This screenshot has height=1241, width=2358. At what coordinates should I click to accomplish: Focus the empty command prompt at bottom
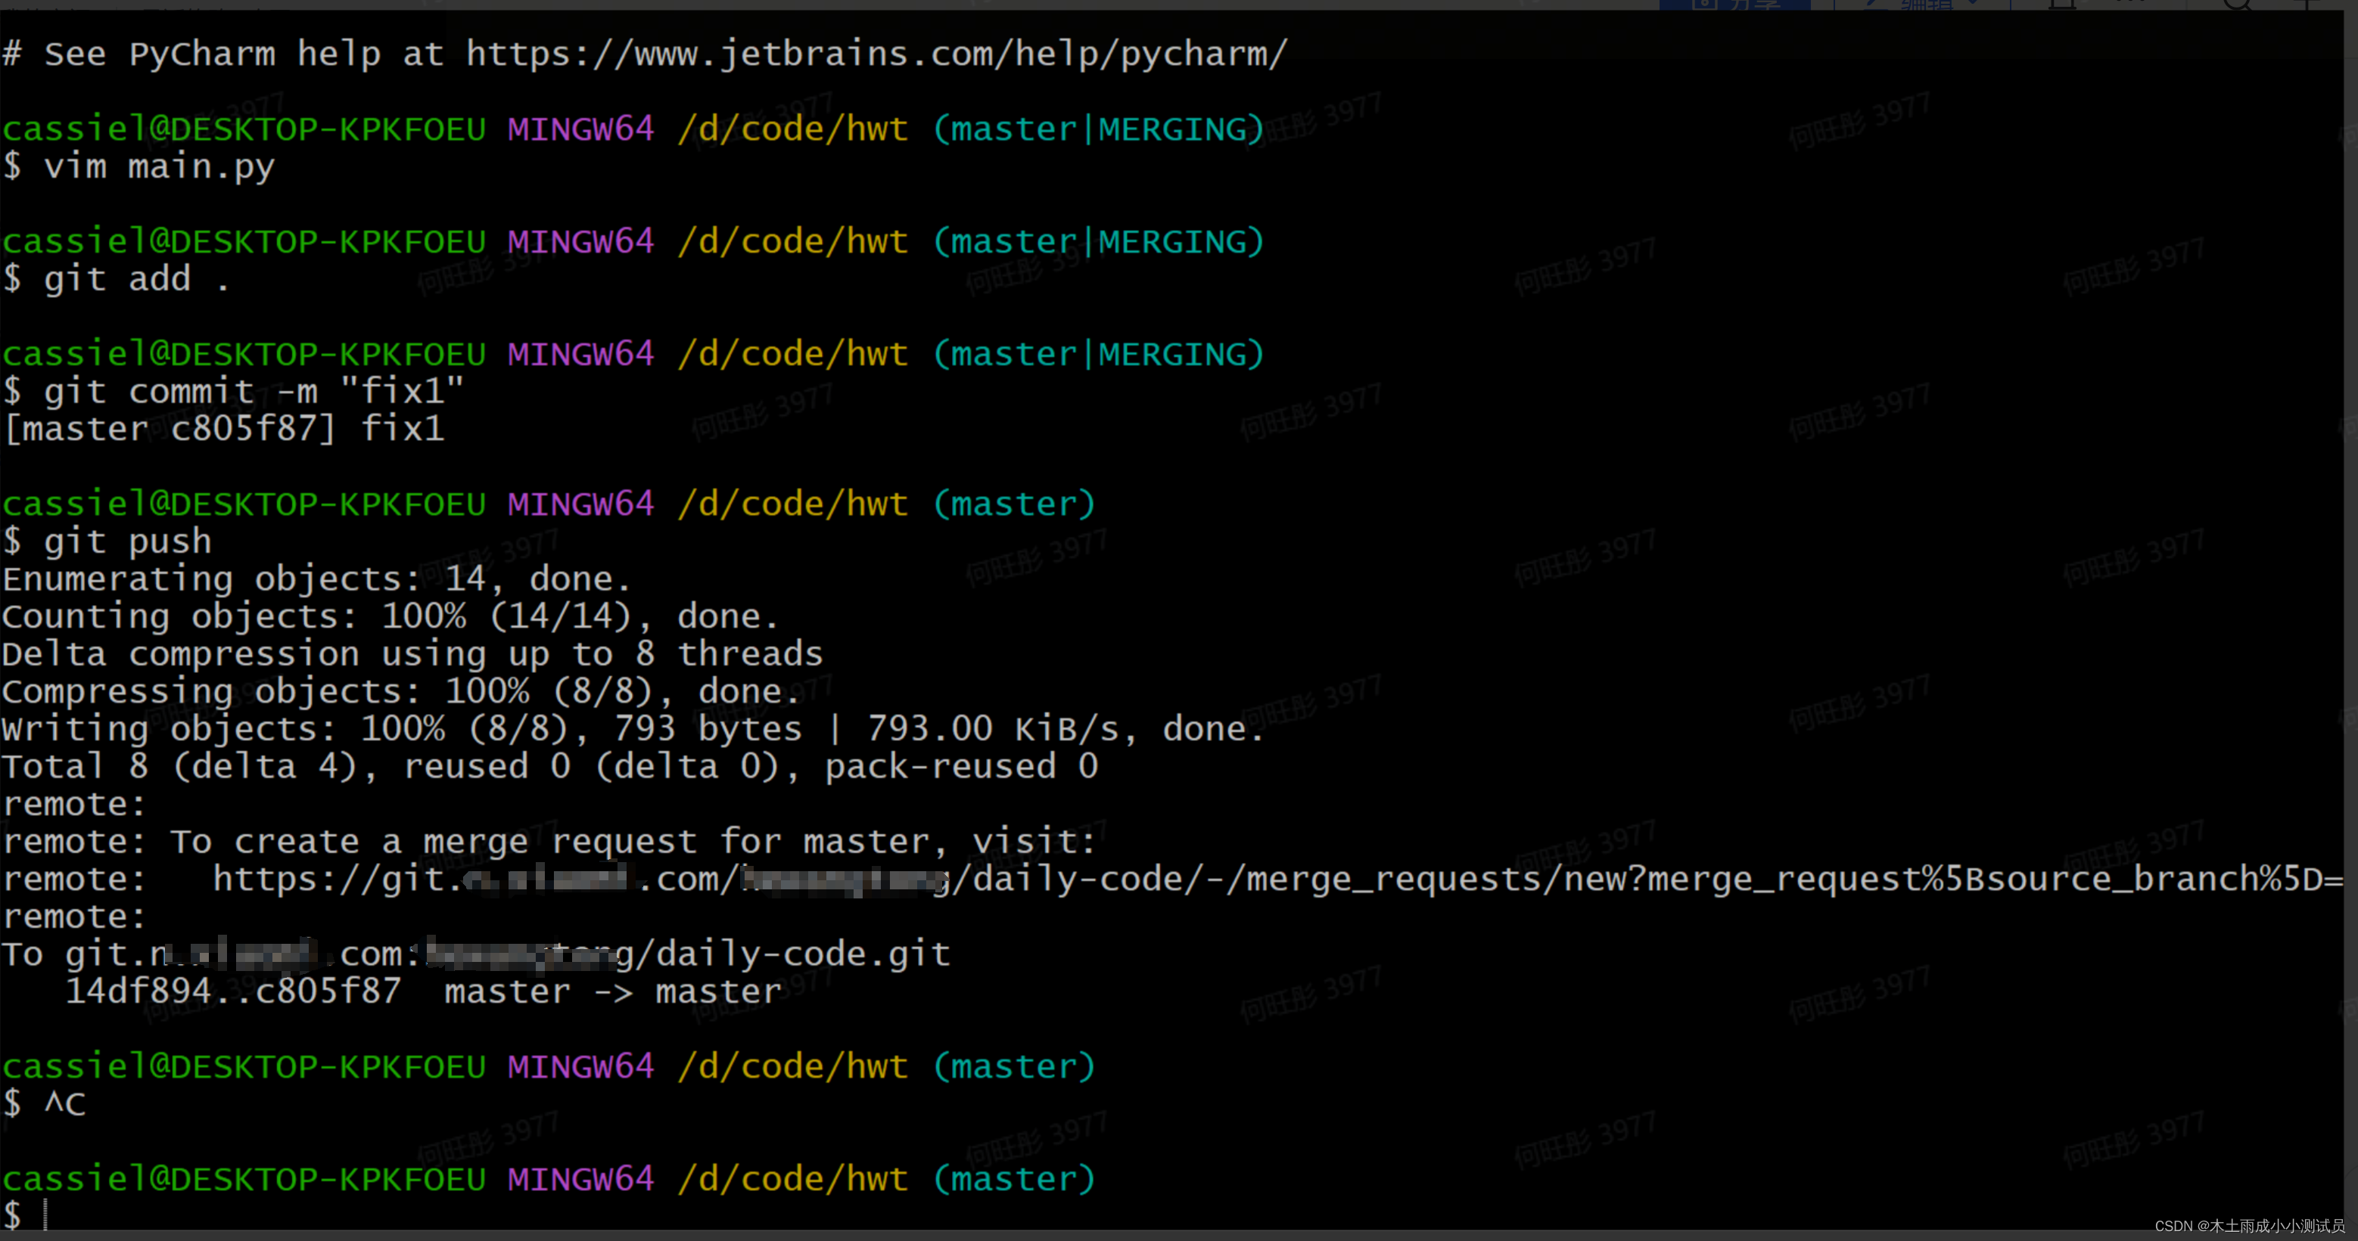click(27, 1216)
